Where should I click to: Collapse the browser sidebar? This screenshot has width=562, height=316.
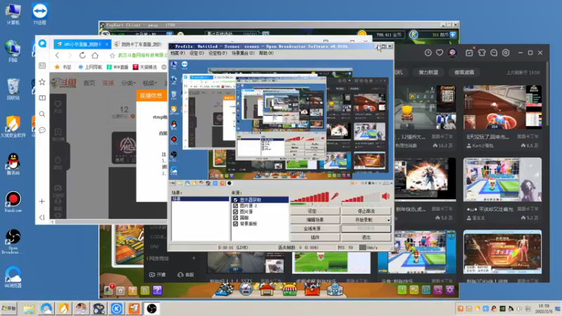coord(42,217)
